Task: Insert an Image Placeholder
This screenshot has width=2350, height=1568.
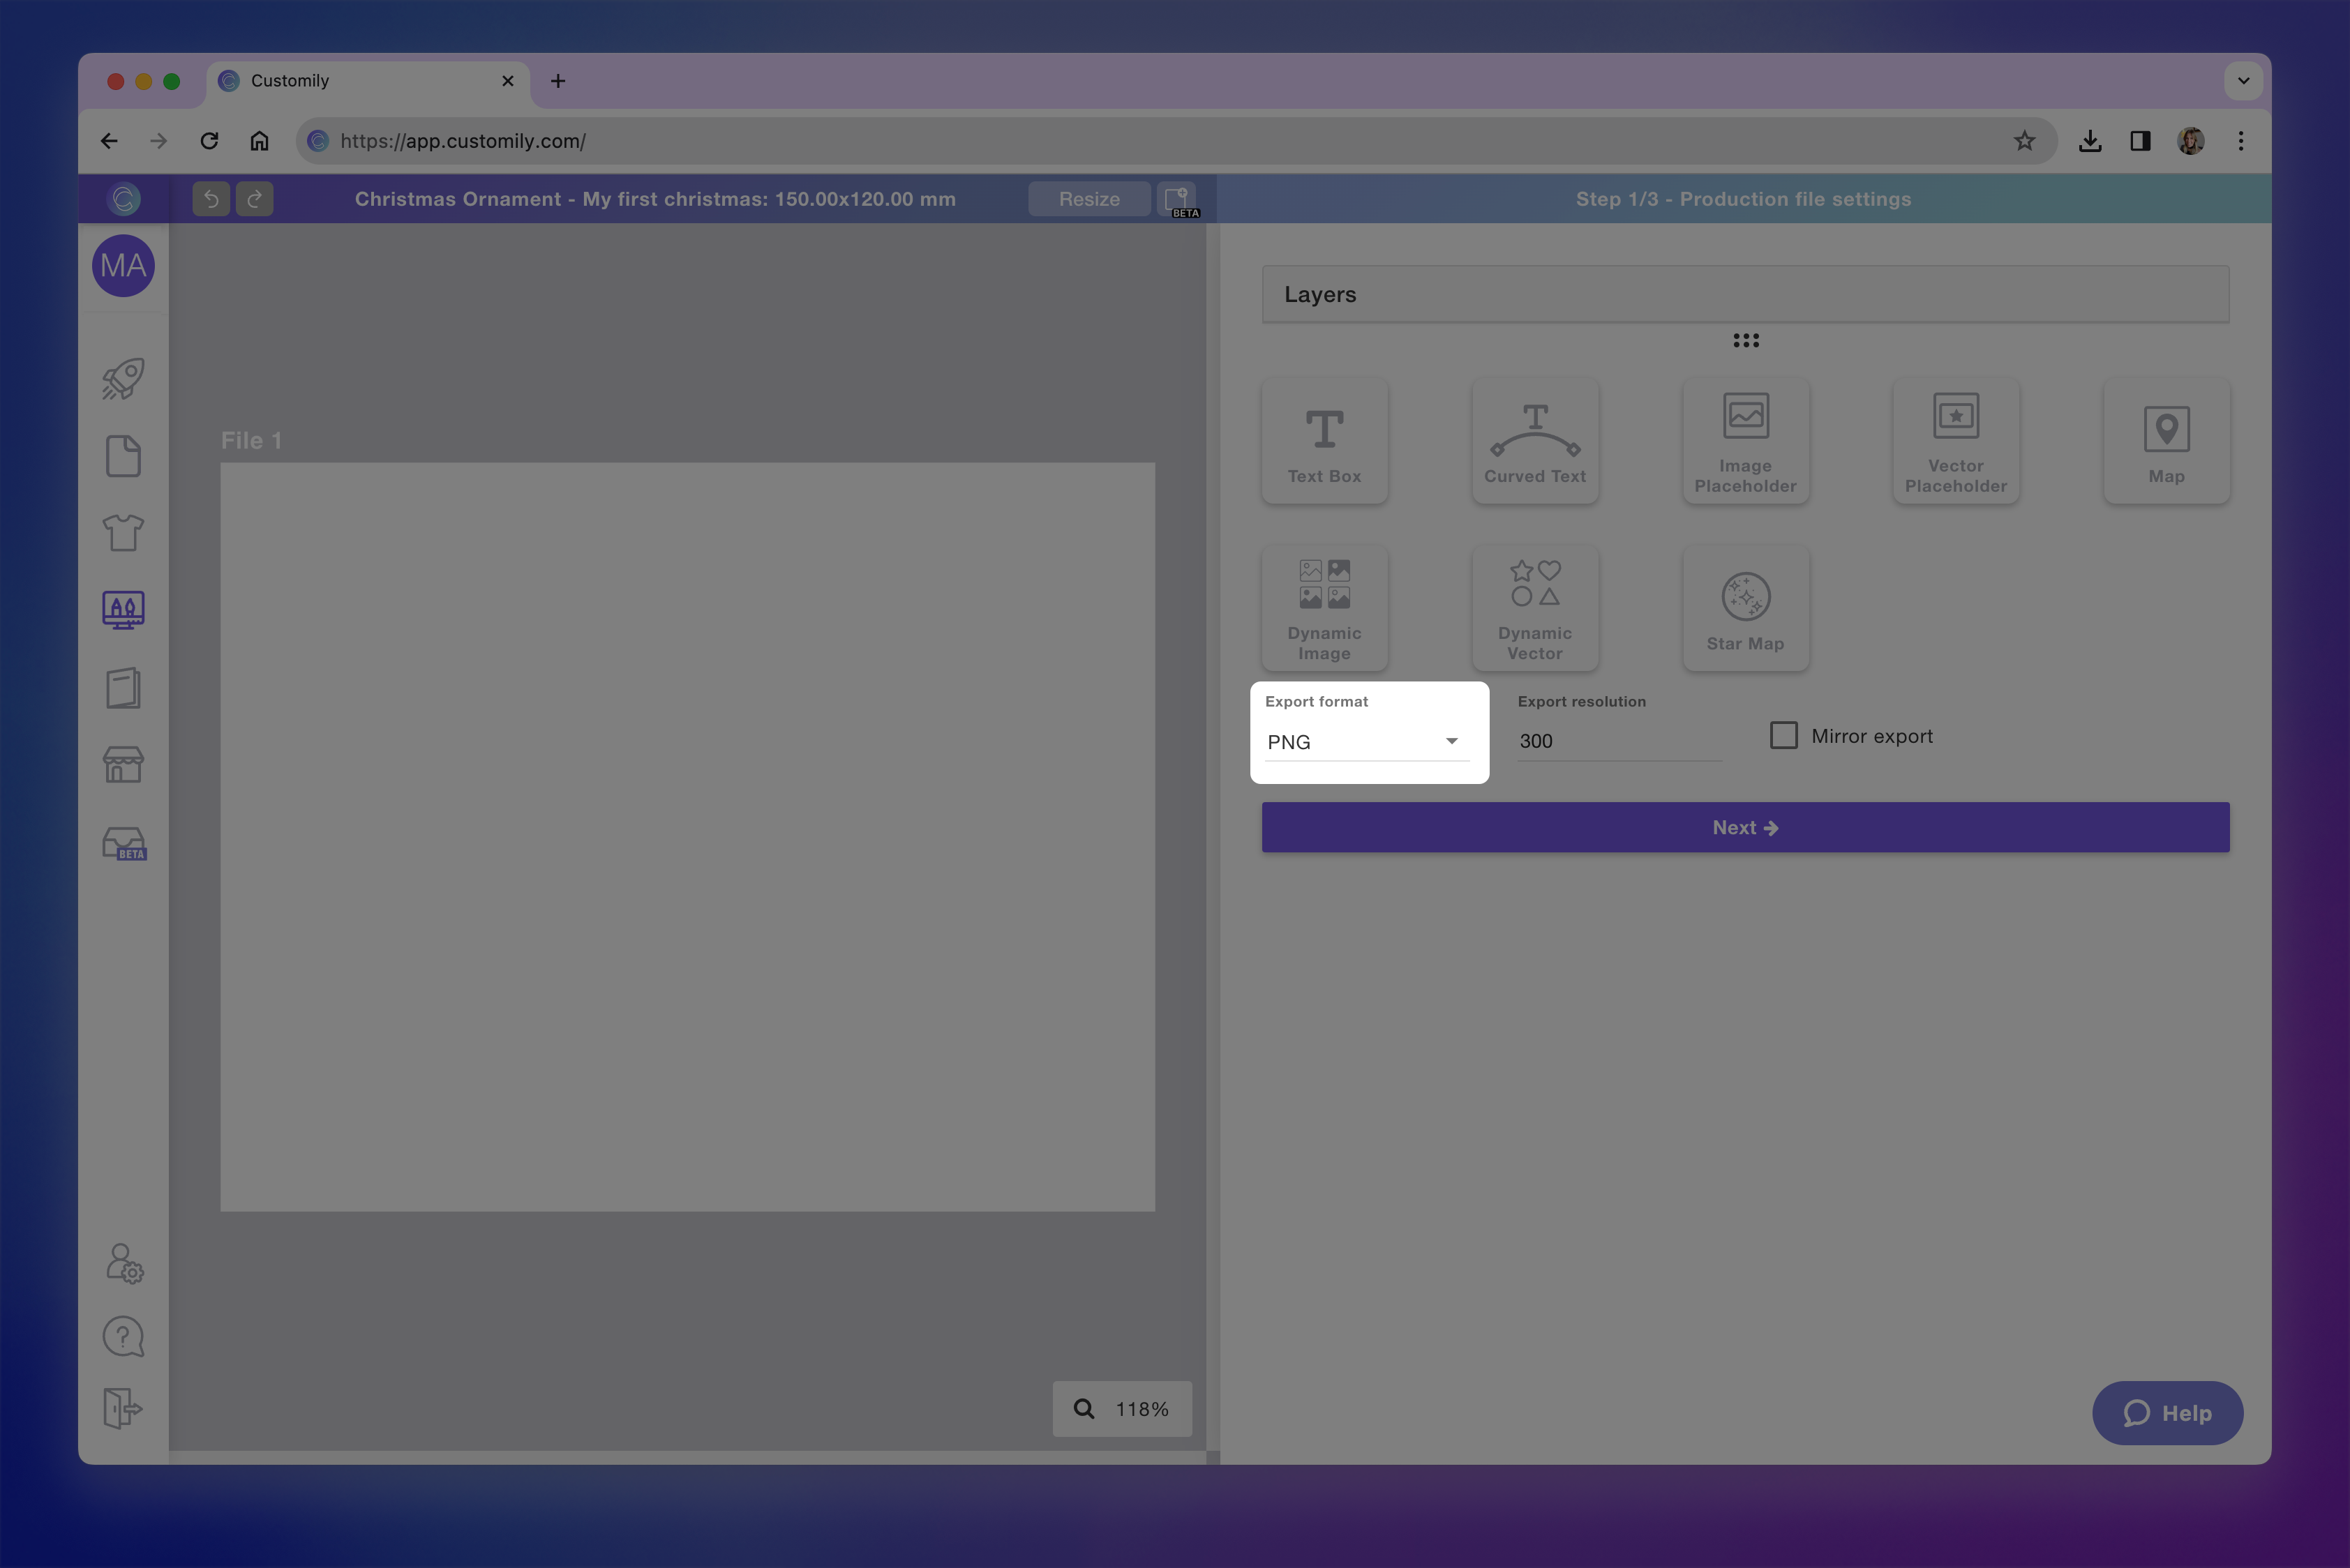Action: pos(1745,441)
